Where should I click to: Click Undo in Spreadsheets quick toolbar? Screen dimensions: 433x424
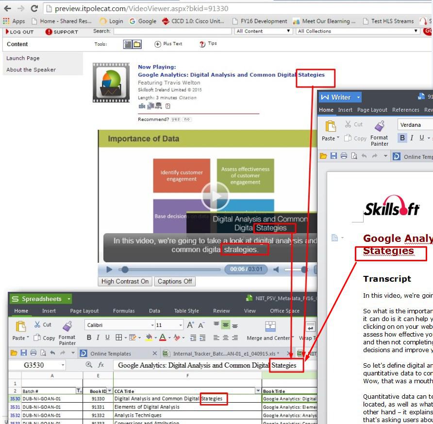pos(53,353)
